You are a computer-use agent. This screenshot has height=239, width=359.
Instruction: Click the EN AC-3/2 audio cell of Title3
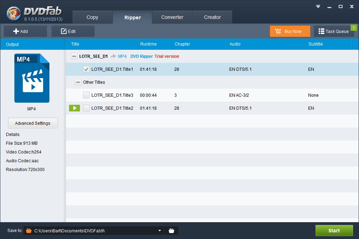[x=239, y=95]
